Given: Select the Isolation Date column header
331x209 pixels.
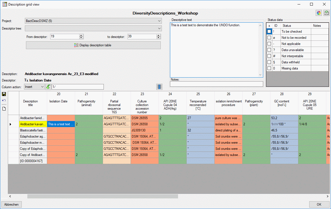Looking at the screenshot, I should coord(59,101).
